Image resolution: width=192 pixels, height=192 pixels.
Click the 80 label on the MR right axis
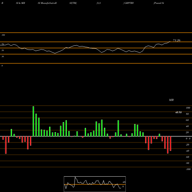(x=187, y=114)
